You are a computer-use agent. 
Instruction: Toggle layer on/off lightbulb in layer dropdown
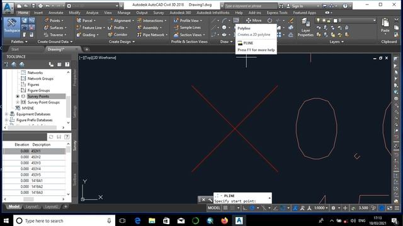click(318, 20)
